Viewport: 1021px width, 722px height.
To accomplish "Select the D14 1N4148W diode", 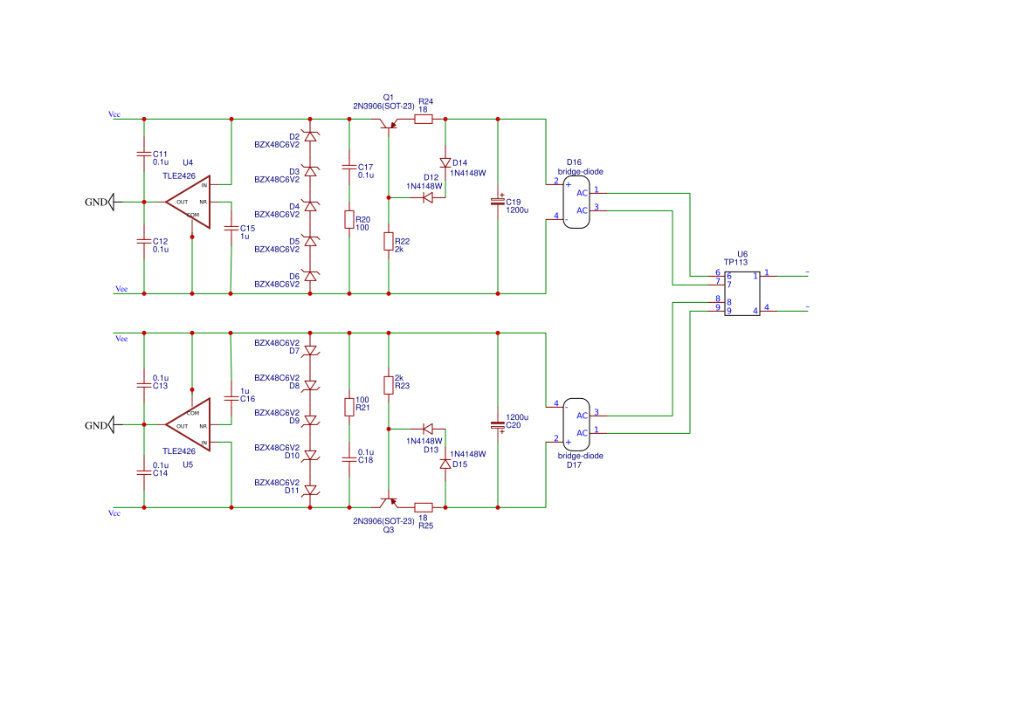I will tap(445, 162).
